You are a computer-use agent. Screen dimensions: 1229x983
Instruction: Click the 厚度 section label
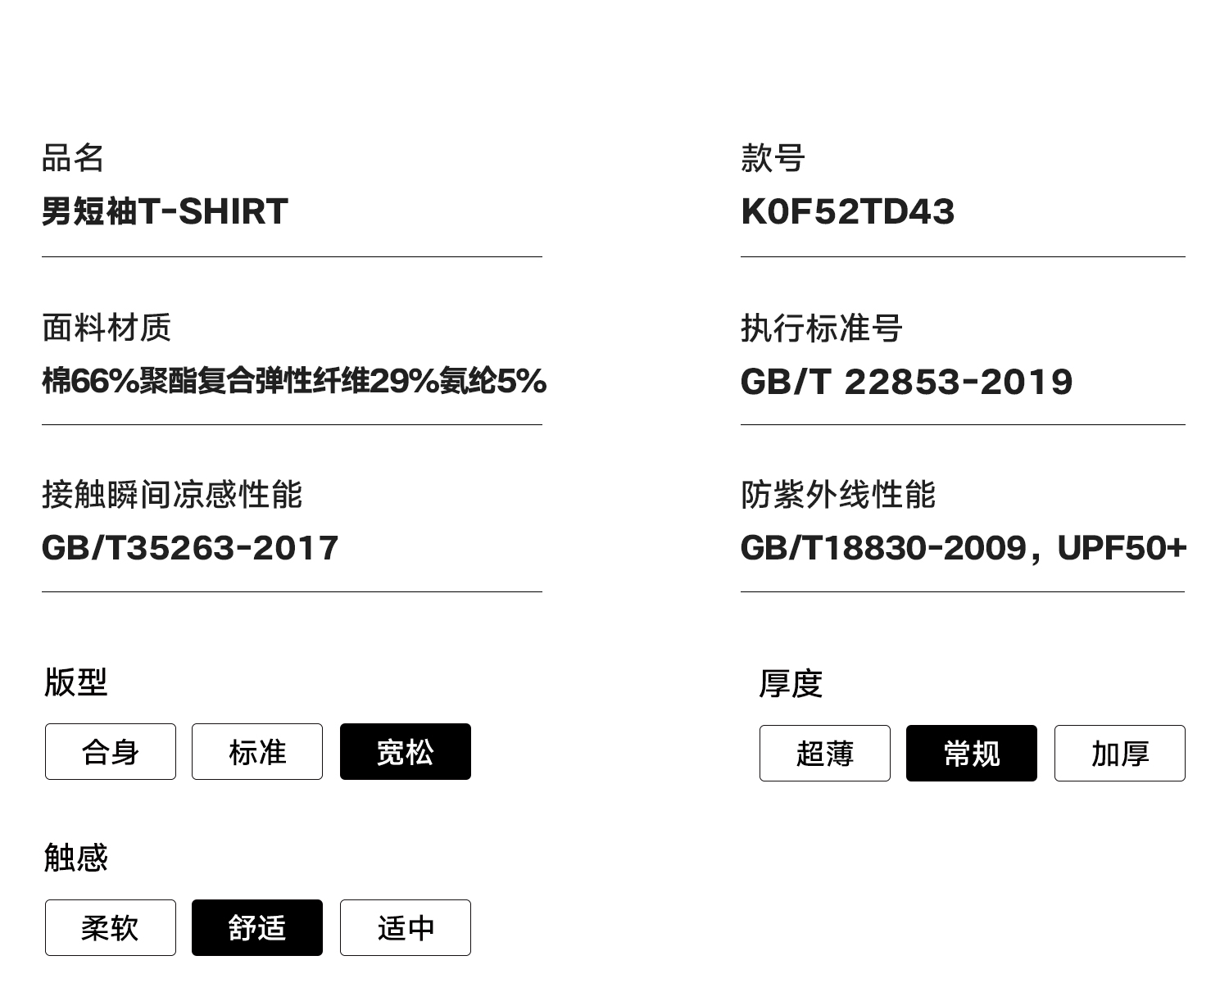pyautogui.click(x=791, y=683)
